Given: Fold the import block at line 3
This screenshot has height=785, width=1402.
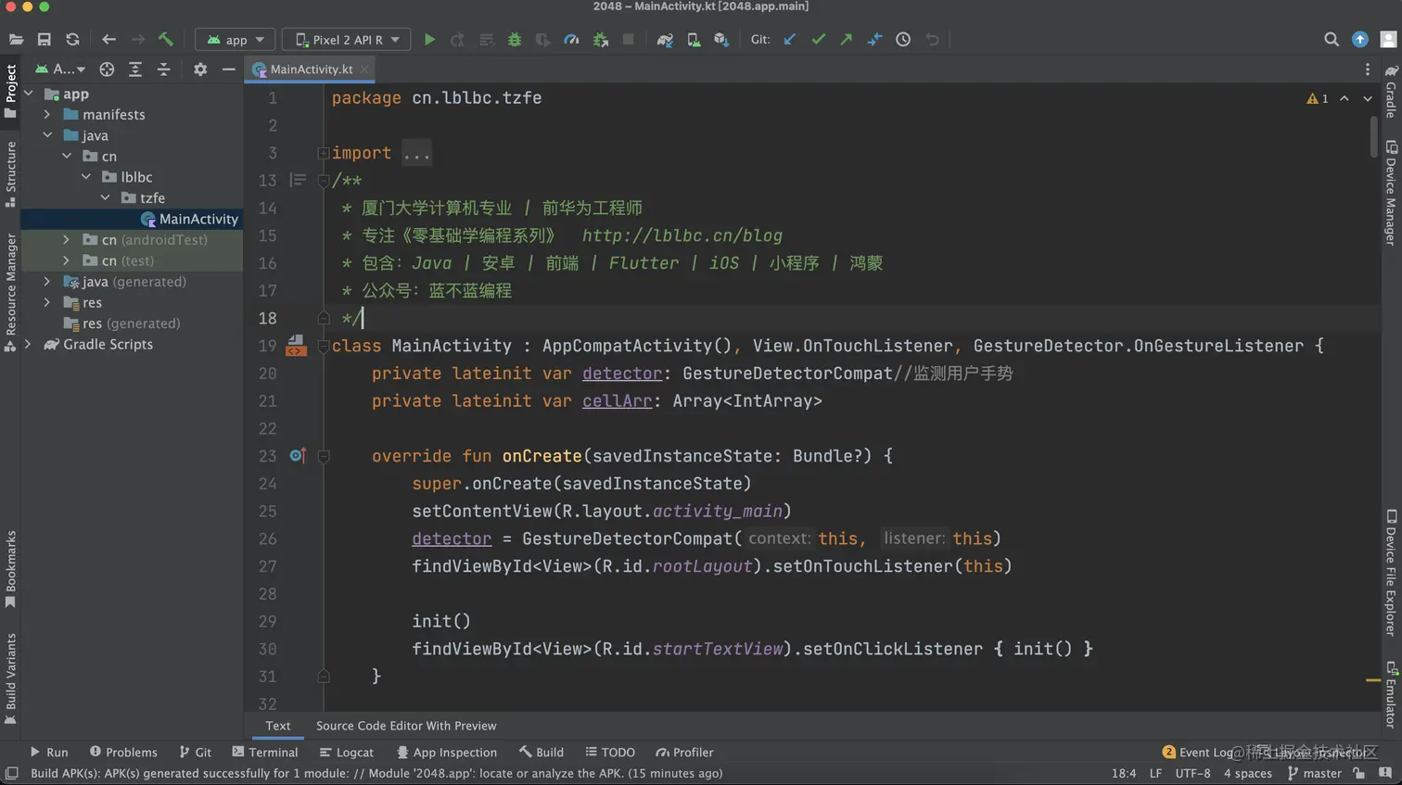Looking at the screenshot, I should click(x=323, y=153).
